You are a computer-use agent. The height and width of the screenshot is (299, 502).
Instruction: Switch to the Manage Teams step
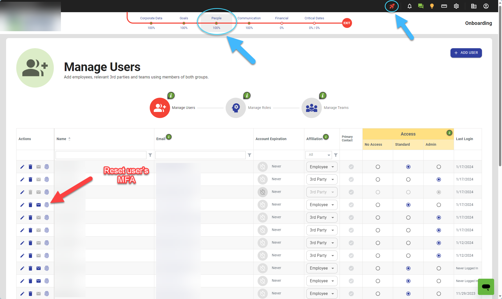coord(312,108)
